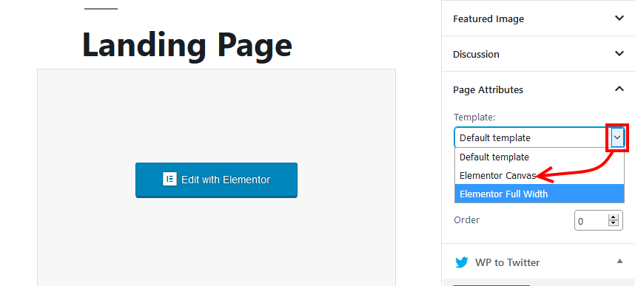Decrease Order value with the down arrow
Viewport: 635px width, 286px height.
click(x=614, y=223)
